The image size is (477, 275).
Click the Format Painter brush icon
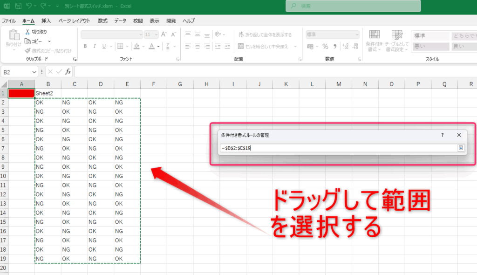pyautogui.click(x=27, y=50)
